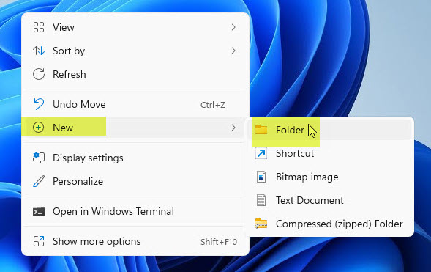Click the zipped folder icon
Image resolution: width=431 pixels, height=272 pixels.
[x=261, y=224]
